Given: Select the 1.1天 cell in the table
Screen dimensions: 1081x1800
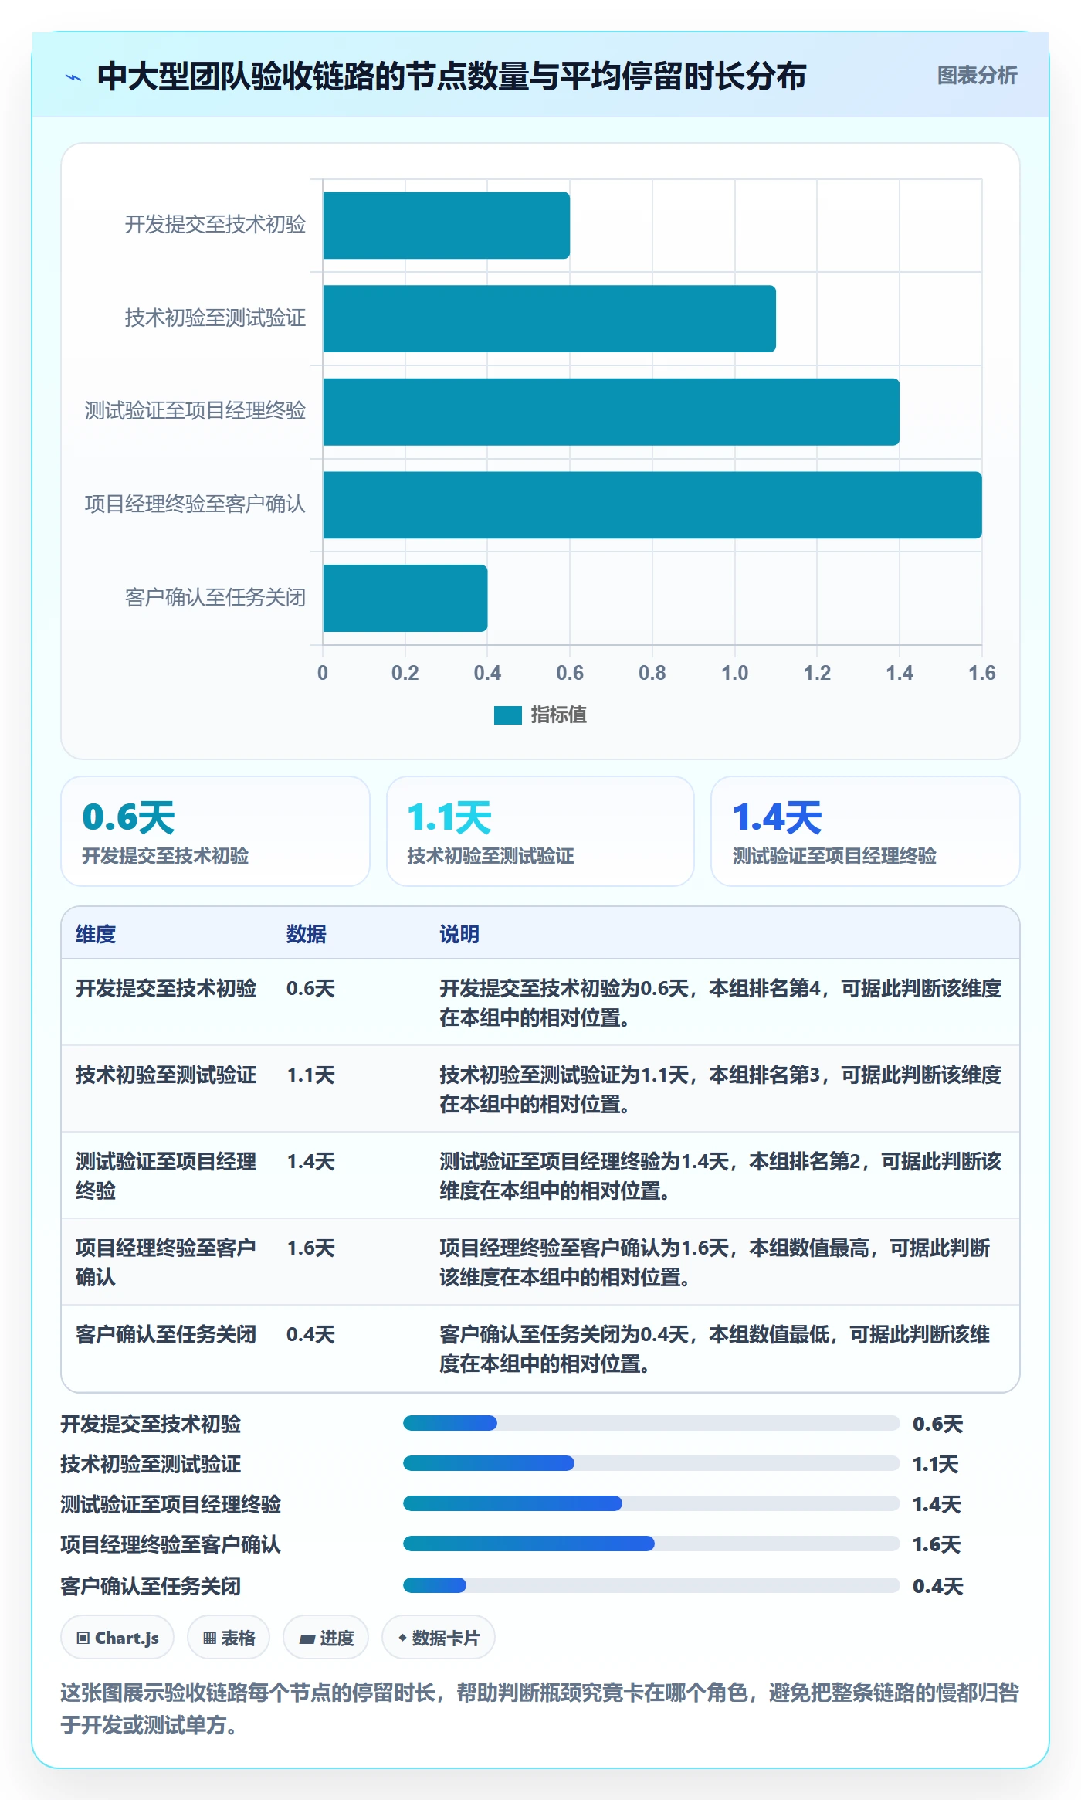Looking at the screenshot, I should (311, 1075).
